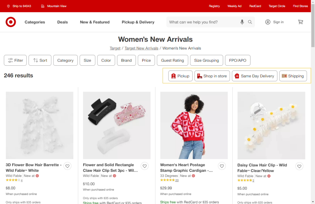Viewport: 315px width, 204px height.
Task: Click the Ship to 94043 location pin
Action: coord(8,6)
